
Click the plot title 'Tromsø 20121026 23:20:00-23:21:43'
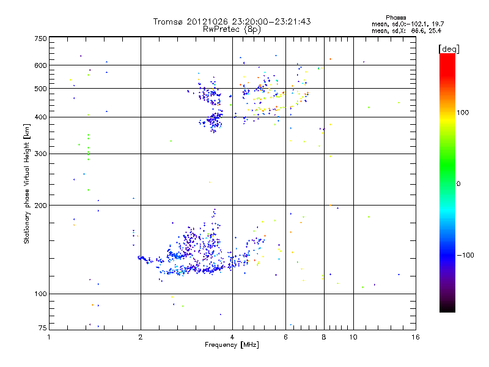point(232,21)
